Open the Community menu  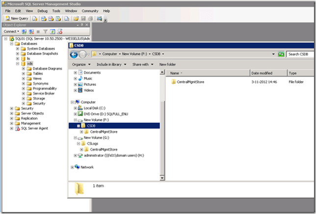pyautogui.click(x=90, y=10)
